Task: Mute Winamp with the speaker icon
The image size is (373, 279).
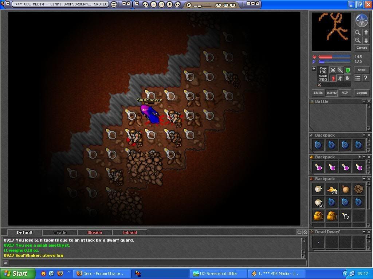Action: pyautogui.click(x=189, y=5)
